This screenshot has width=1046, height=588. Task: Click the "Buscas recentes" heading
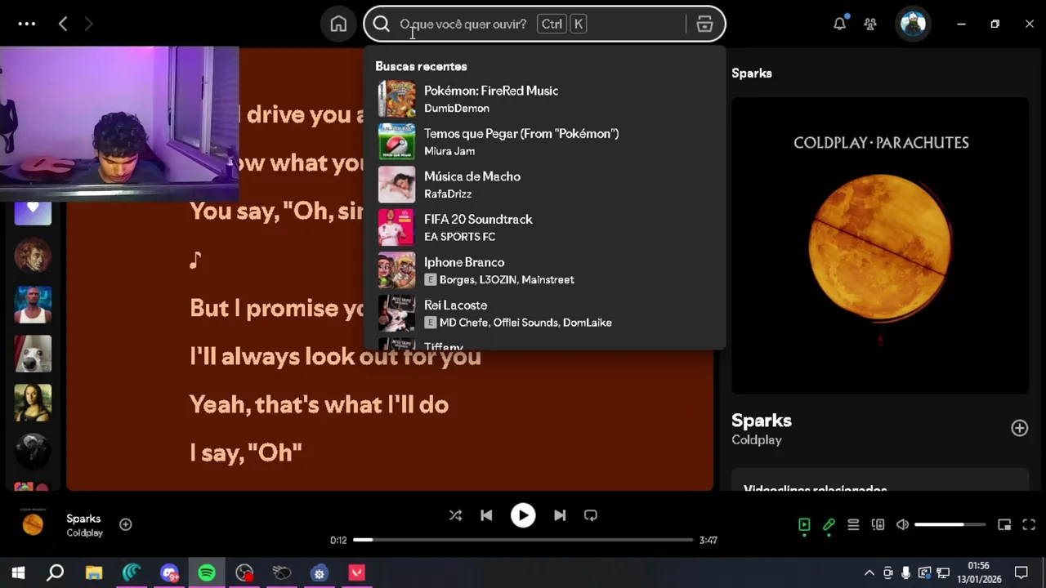(421, 66)
